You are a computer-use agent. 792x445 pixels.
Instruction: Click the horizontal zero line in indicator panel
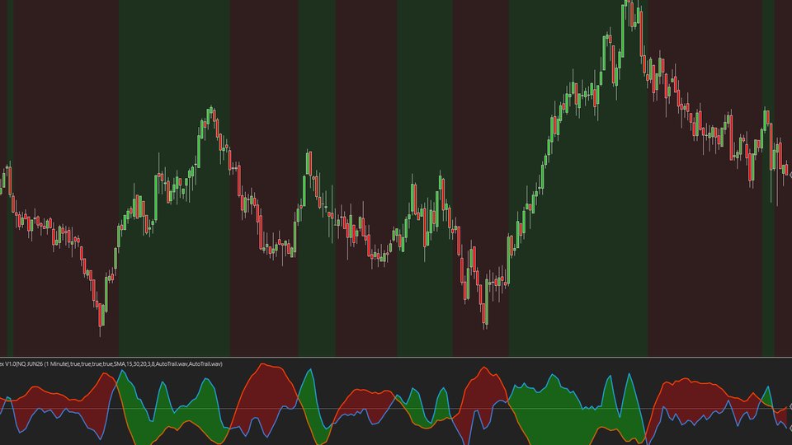click(x=396, y=409)
